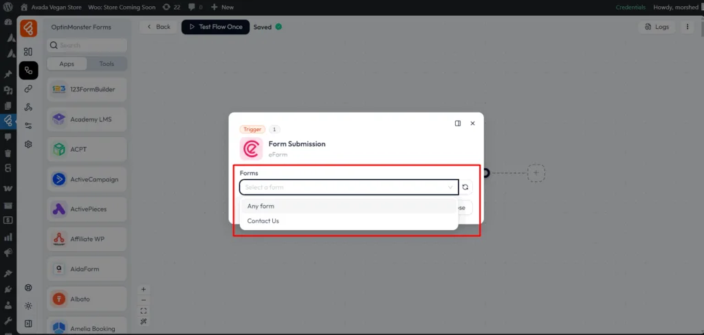Click the fit view canvas icon
Image resolution: width=704 pixels, height=335 pixels.
coord(144,311)
